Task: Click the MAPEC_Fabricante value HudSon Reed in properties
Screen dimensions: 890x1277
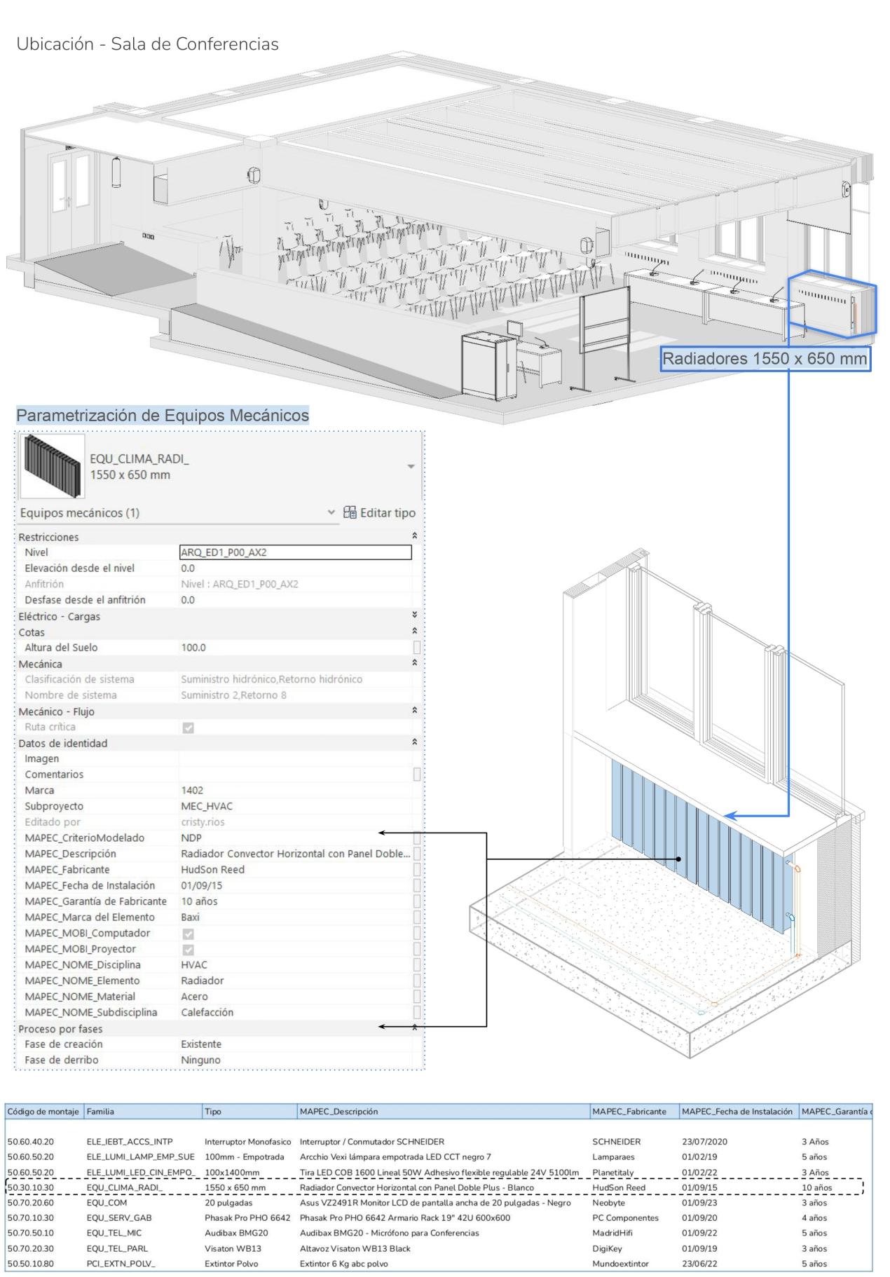Action: coord(212,870)
